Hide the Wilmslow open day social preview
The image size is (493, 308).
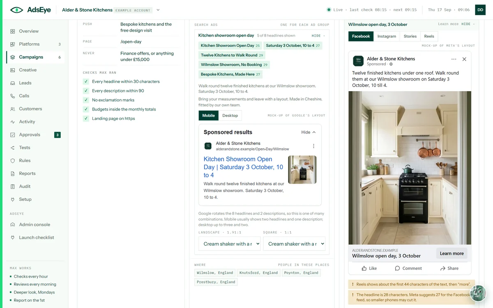(x=468, y=24)
